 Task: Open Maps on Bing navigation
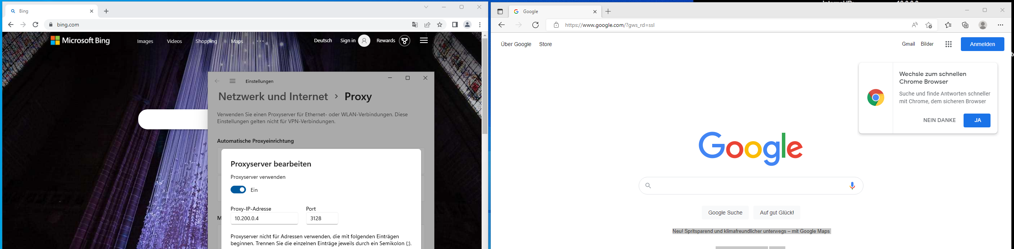(x=237, y=41)
